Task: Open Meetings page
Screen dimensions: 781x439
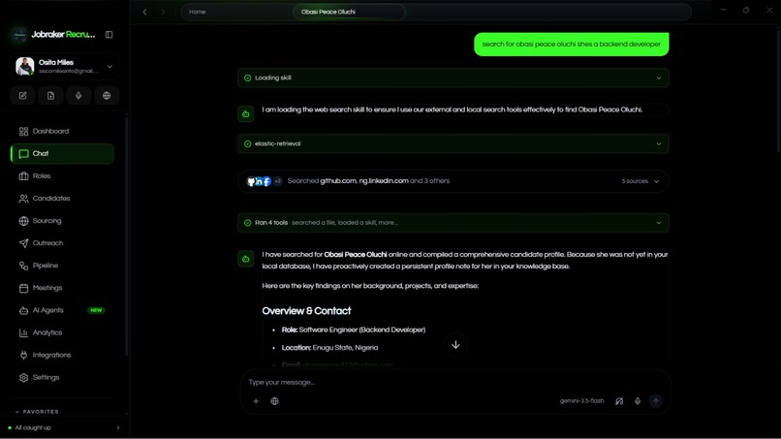Action: point(62,288)
